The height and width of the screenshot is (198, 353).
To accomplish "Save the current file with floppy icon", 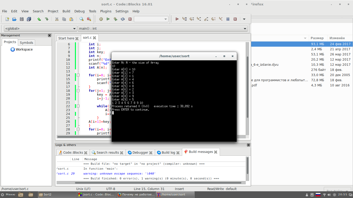I will 22,19.
